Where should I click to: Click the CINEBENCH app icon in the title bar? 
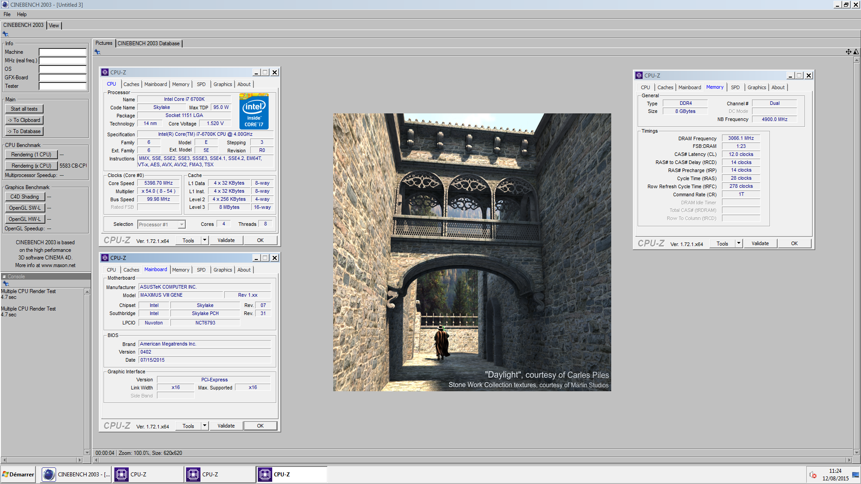pos(5,4)
